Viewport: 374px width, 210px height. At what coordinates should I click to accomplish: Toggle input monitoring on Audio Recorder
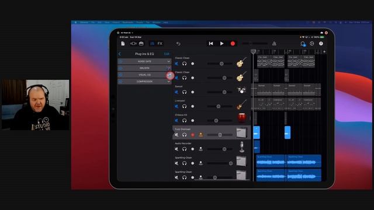[x=201, y=149]
